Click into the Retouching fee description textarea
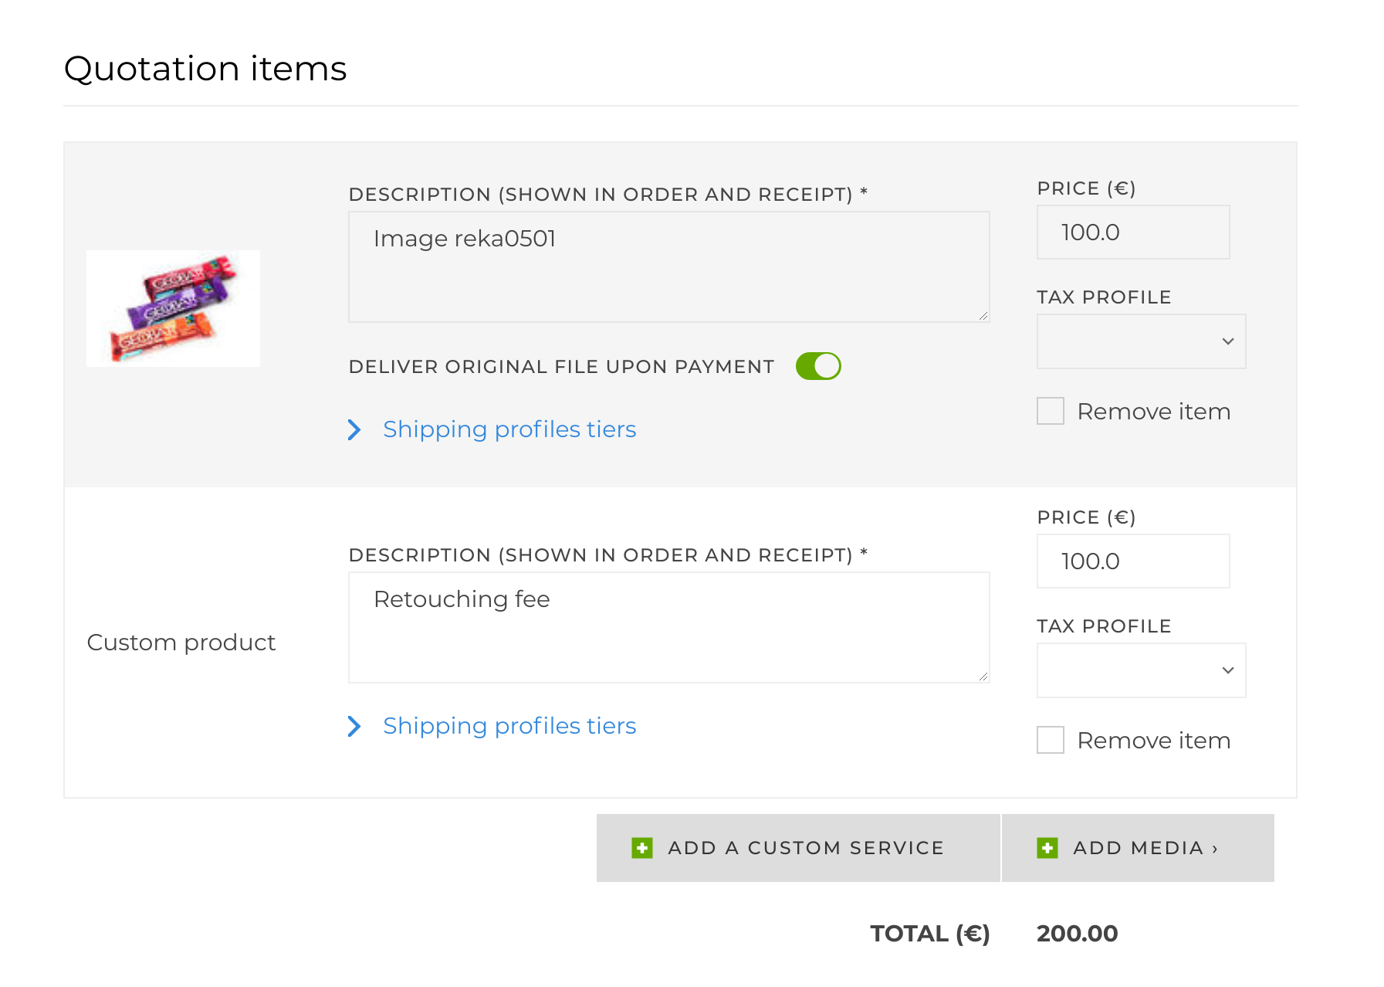Image resolution: width=1384 pixels, height=987 pixels. [669, 627]
